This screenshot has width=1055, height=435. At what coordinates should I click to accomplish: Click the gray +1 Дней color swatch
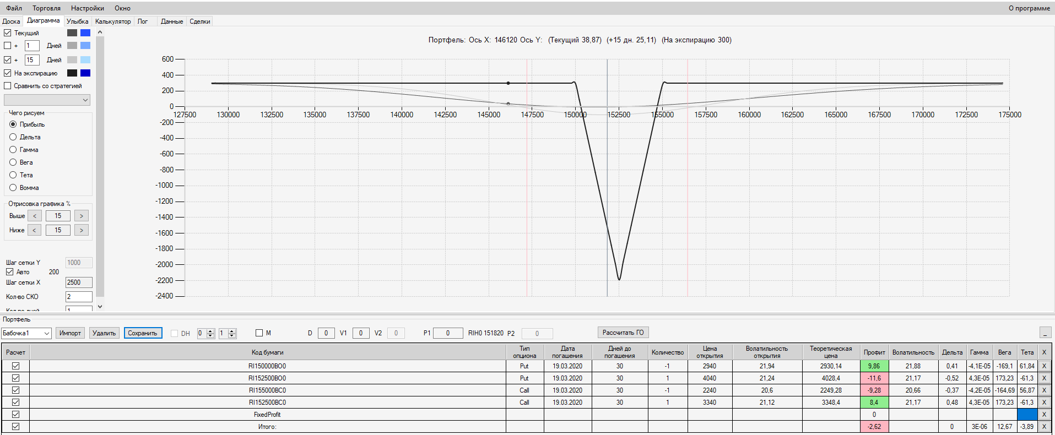[x=72, y=46]
